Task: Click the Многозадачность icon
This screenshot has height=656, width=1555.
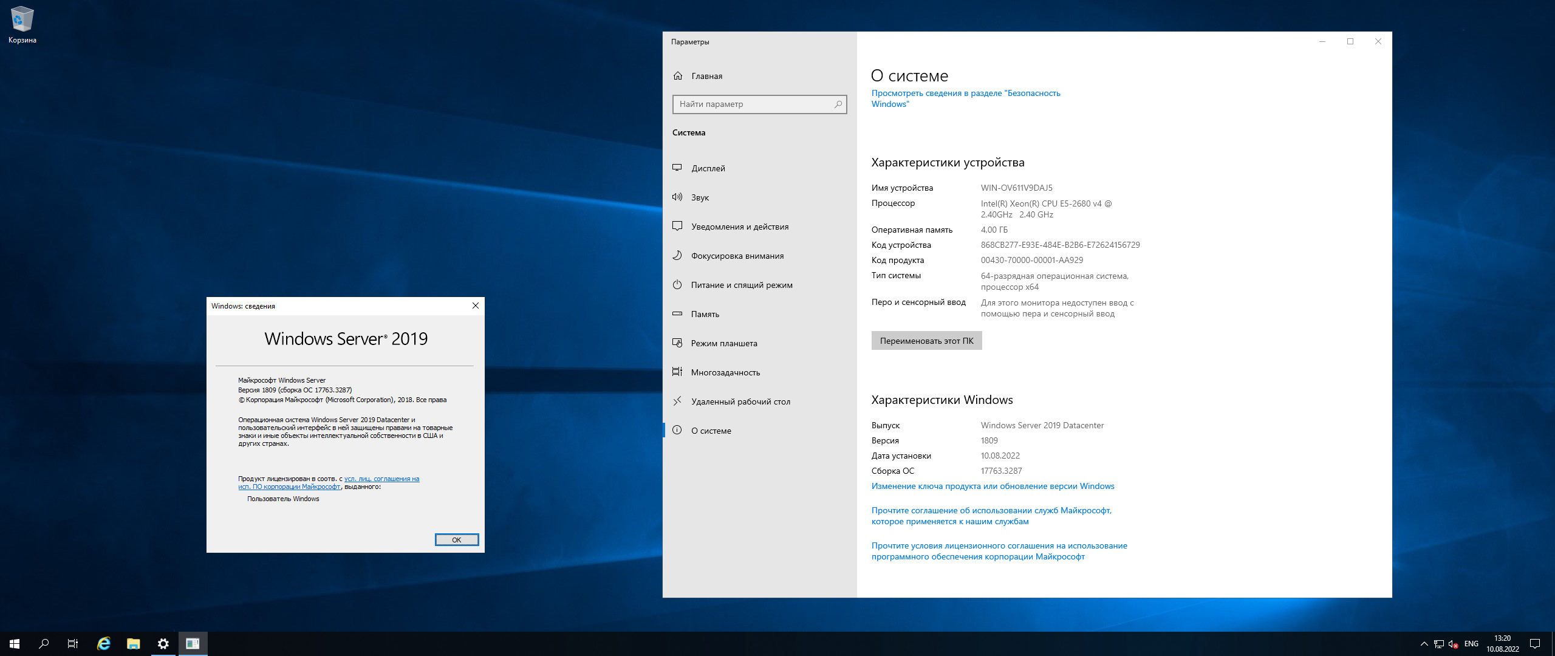Action: (x=677, y=372)
